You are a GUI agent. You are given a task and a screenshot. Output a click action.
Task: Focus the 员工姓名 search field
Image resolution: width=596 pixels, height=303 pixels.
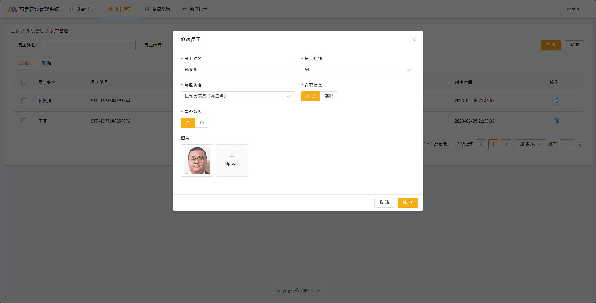pos(90,46)
